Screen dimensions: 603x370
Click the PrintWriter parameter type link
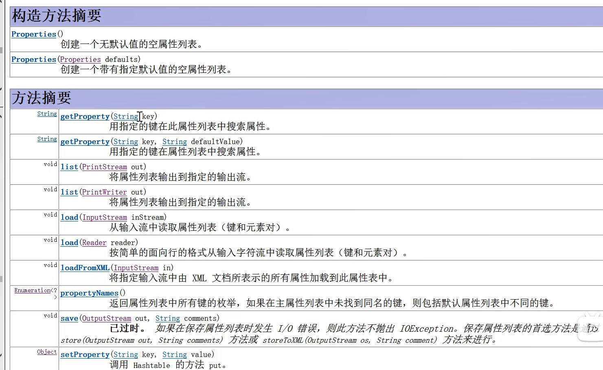pos(105,192)
